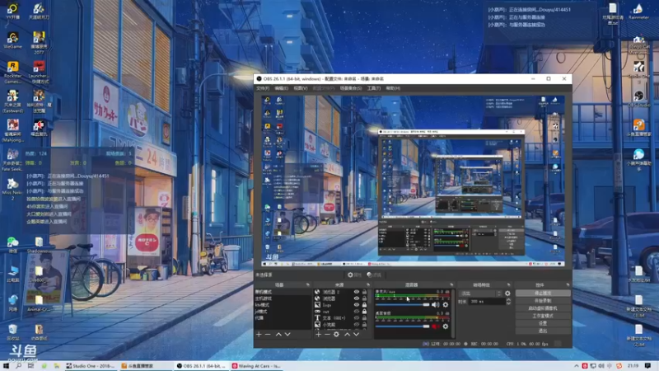This screenshot has height=371, width=659.
Task: Remove selected scene using the Scenes panel minus icon
Action: point(269,335)
